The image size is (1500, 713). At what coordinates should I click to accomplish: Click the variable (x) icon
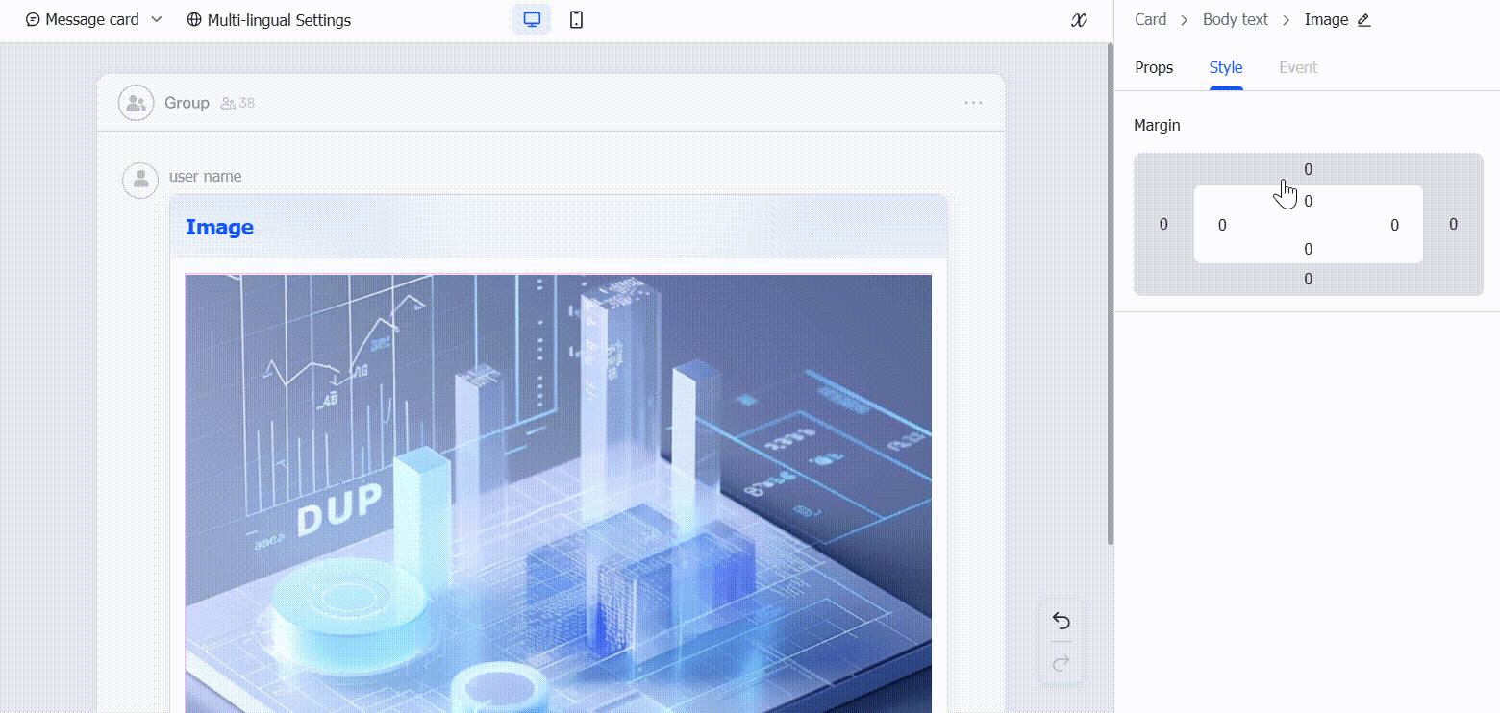click(x=1078, y=20)
